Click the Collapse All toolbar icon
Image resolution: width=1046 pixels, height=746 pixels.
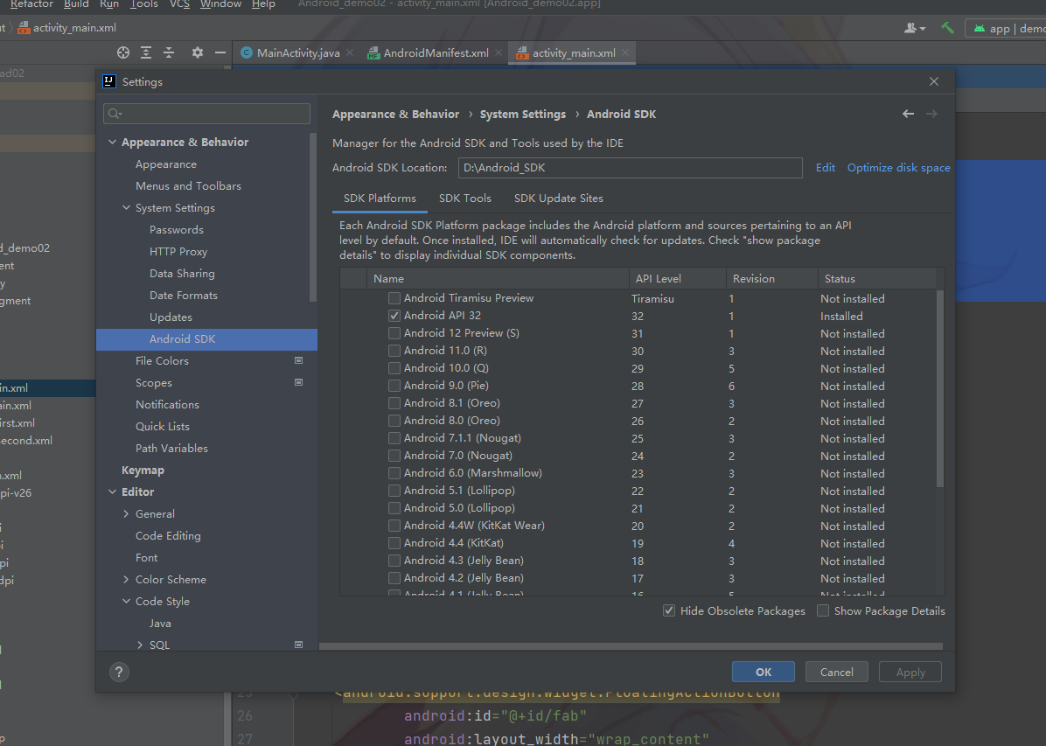169,52
